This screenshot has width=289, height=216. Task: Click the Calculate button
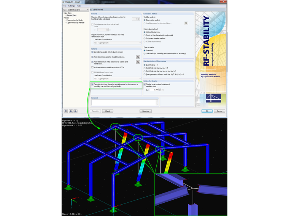(x=95, y=111)
